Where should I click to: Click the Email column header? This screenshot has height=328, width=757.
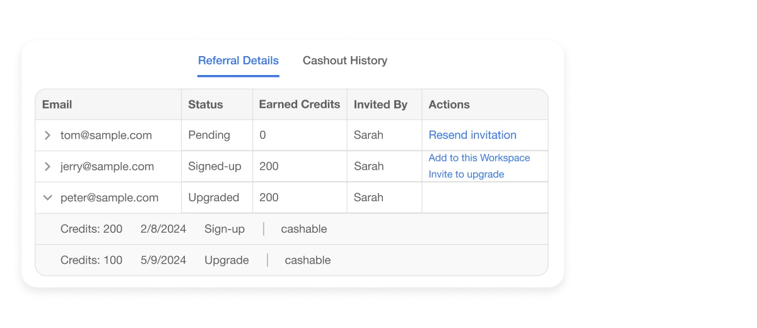(57, 105)
